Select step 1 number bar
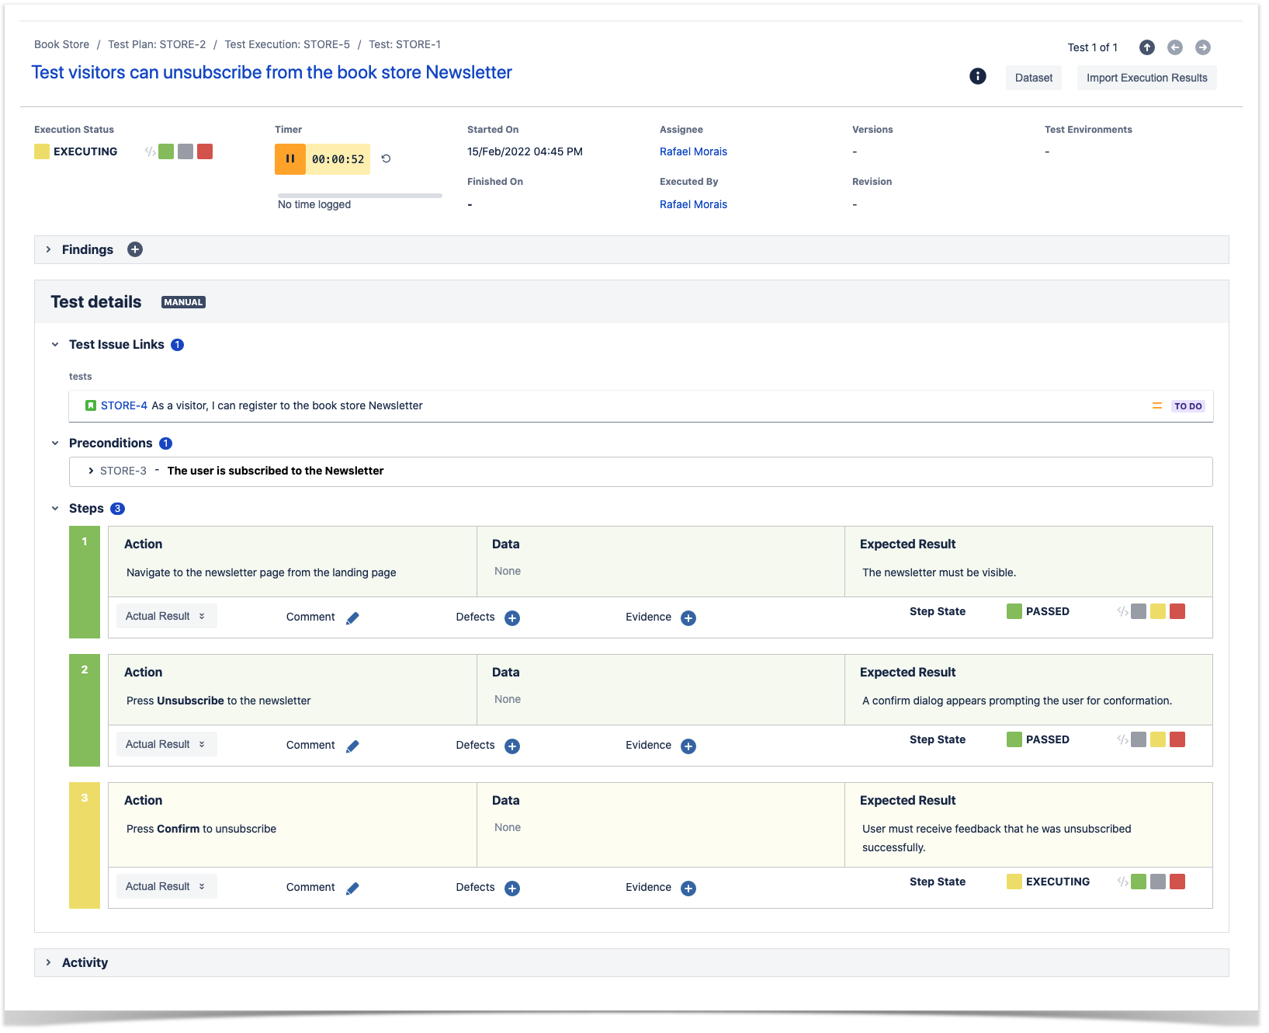 point(85,582)
